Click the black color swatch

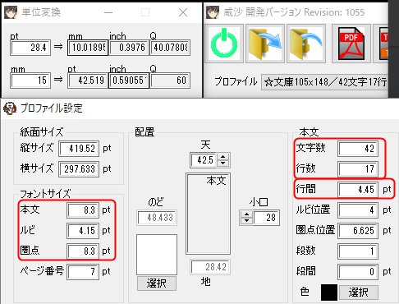(329, 292)
